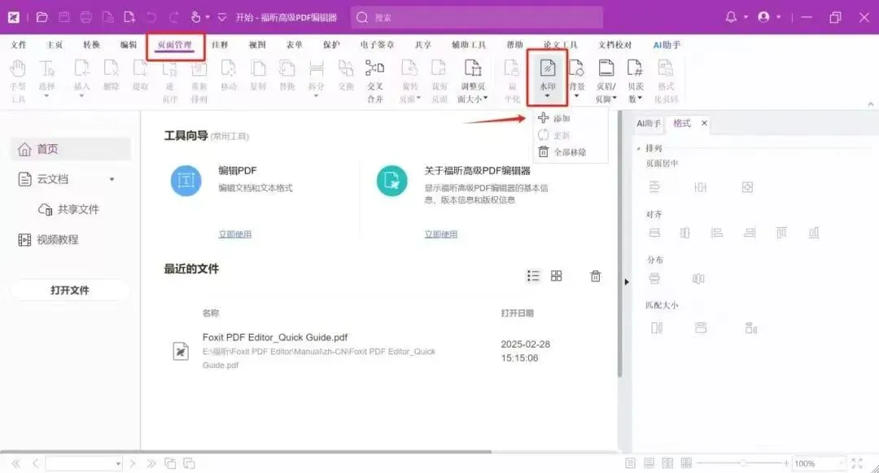This screenshot has width=879, height=473.
Task: Click the first align icon under 对齐
Action: (x=654, y=233)
